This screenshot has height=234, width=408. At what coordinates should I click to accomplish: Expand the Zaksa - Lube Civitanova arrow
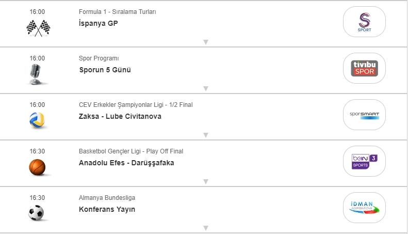(205, 135)
